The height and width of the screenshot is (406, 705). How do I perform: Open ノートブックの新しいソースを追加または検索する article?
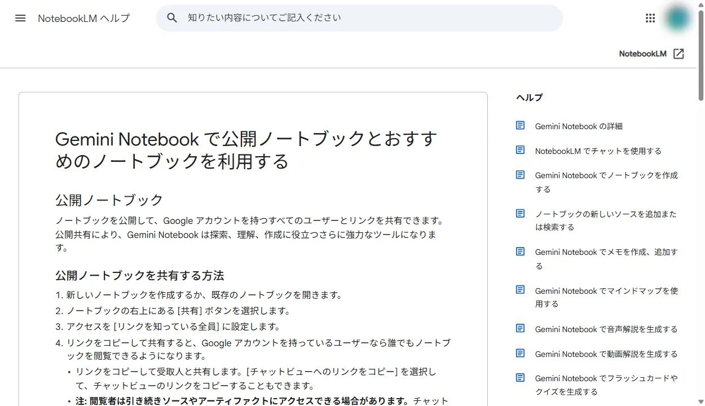[606, 220]
